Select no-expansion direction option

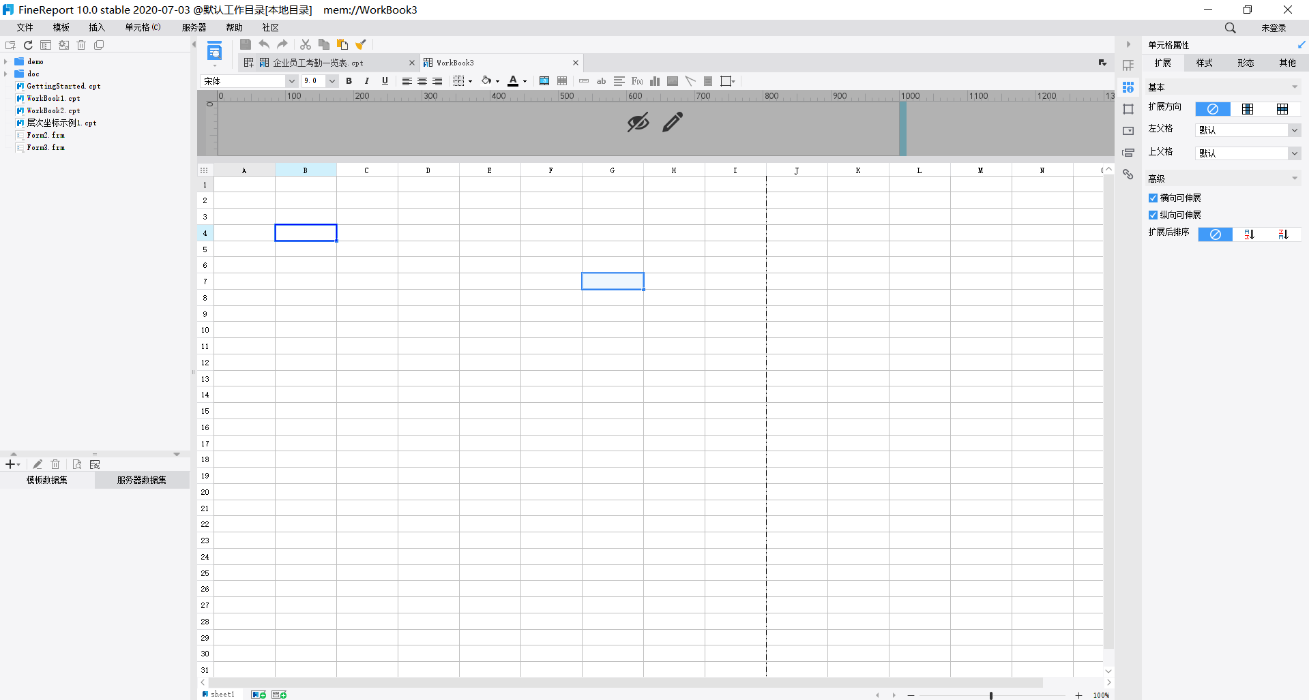click(x=1213, y=109)
